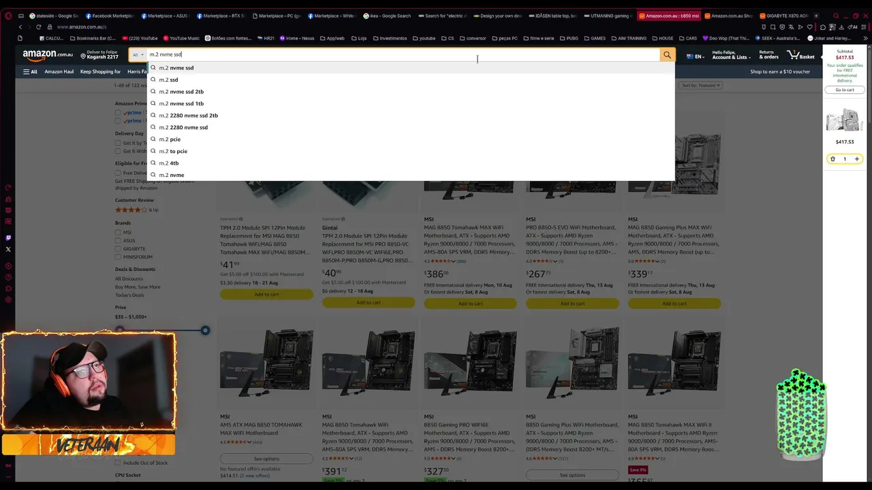Tick the GIGABYTE brand checkbox
The width and height of the screenshot is (872, 490).
click(118, 249)
